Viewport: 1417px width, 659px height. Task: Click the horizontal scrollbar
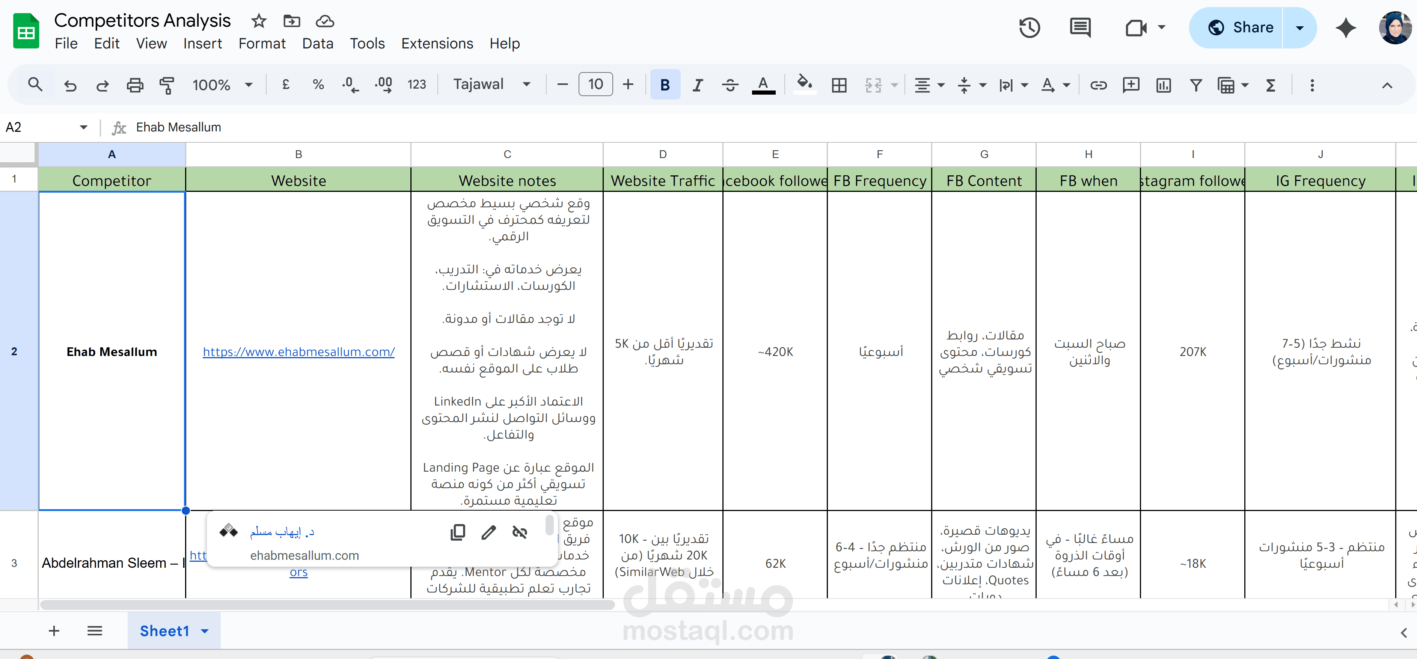click(x=327, y=605)
